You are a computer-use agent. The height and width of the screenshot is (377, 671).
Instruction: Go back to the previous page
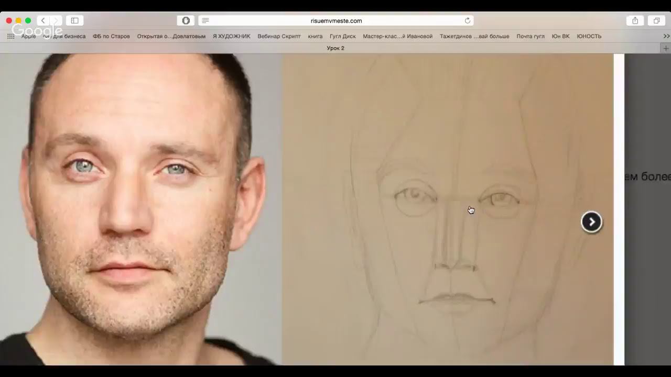(43, 20)
